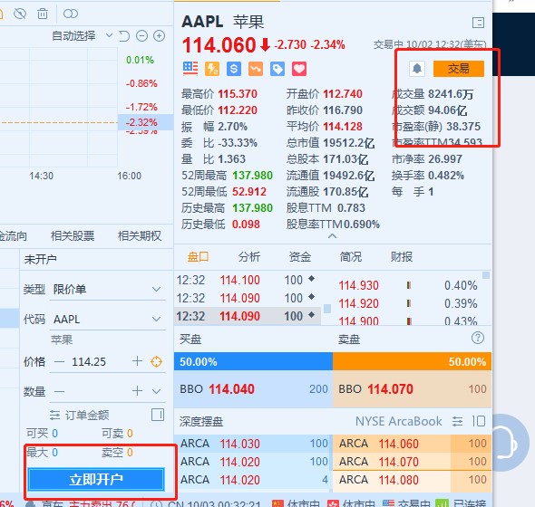Click the orange crosshair price target icon

click(156, 362)
